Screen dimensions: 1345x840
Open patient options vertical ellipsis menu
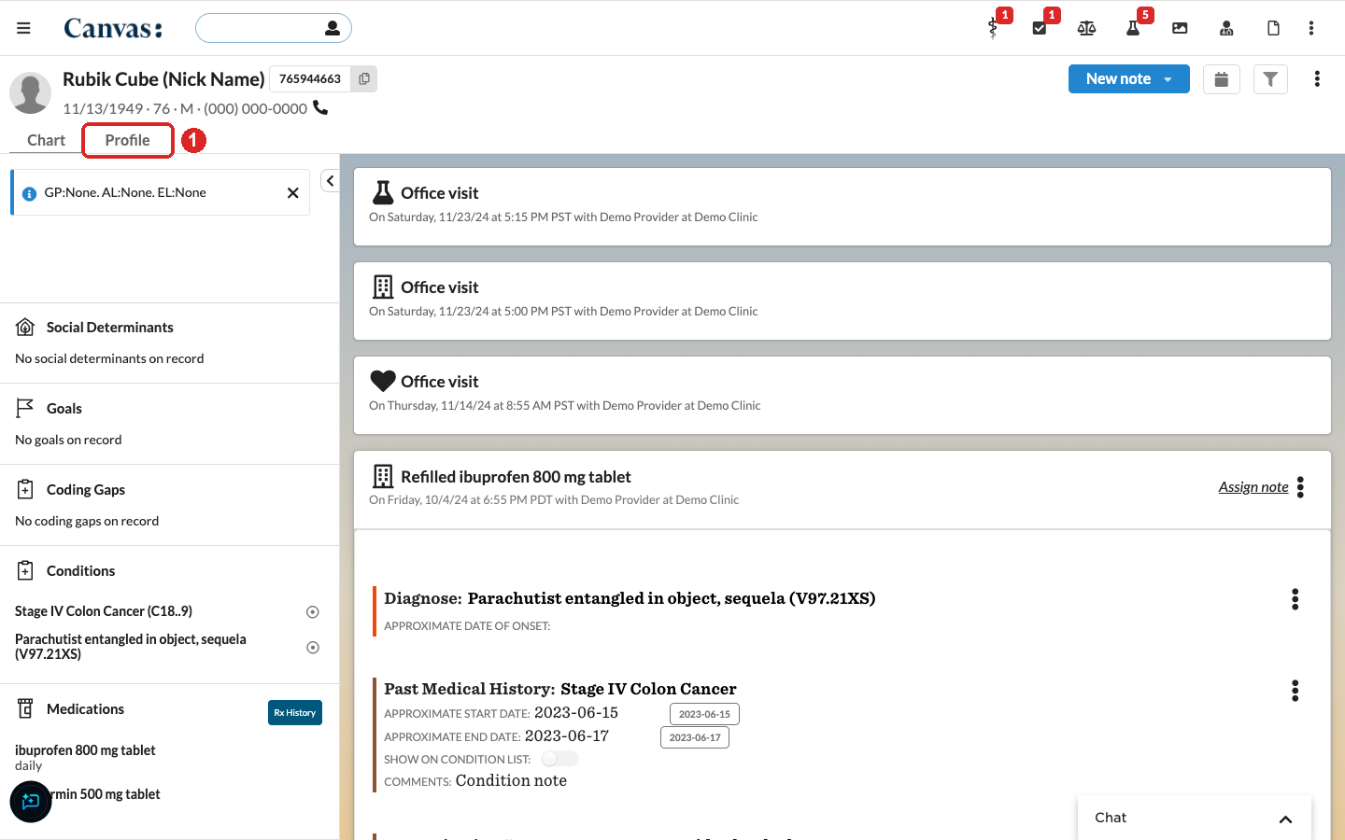(1317, 79)
